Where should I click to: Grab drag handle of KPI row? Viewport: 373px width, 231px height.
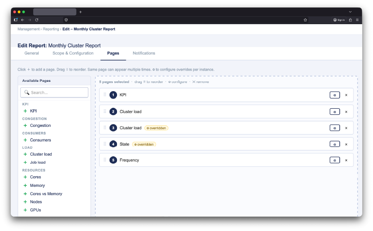(x=104, y=95)
